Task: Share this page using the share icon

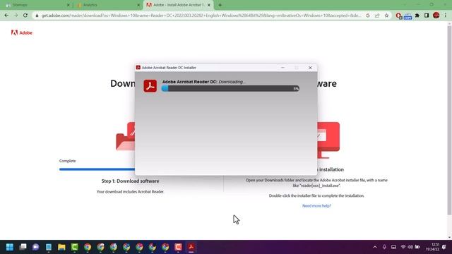Action: [x=377, y=16]
